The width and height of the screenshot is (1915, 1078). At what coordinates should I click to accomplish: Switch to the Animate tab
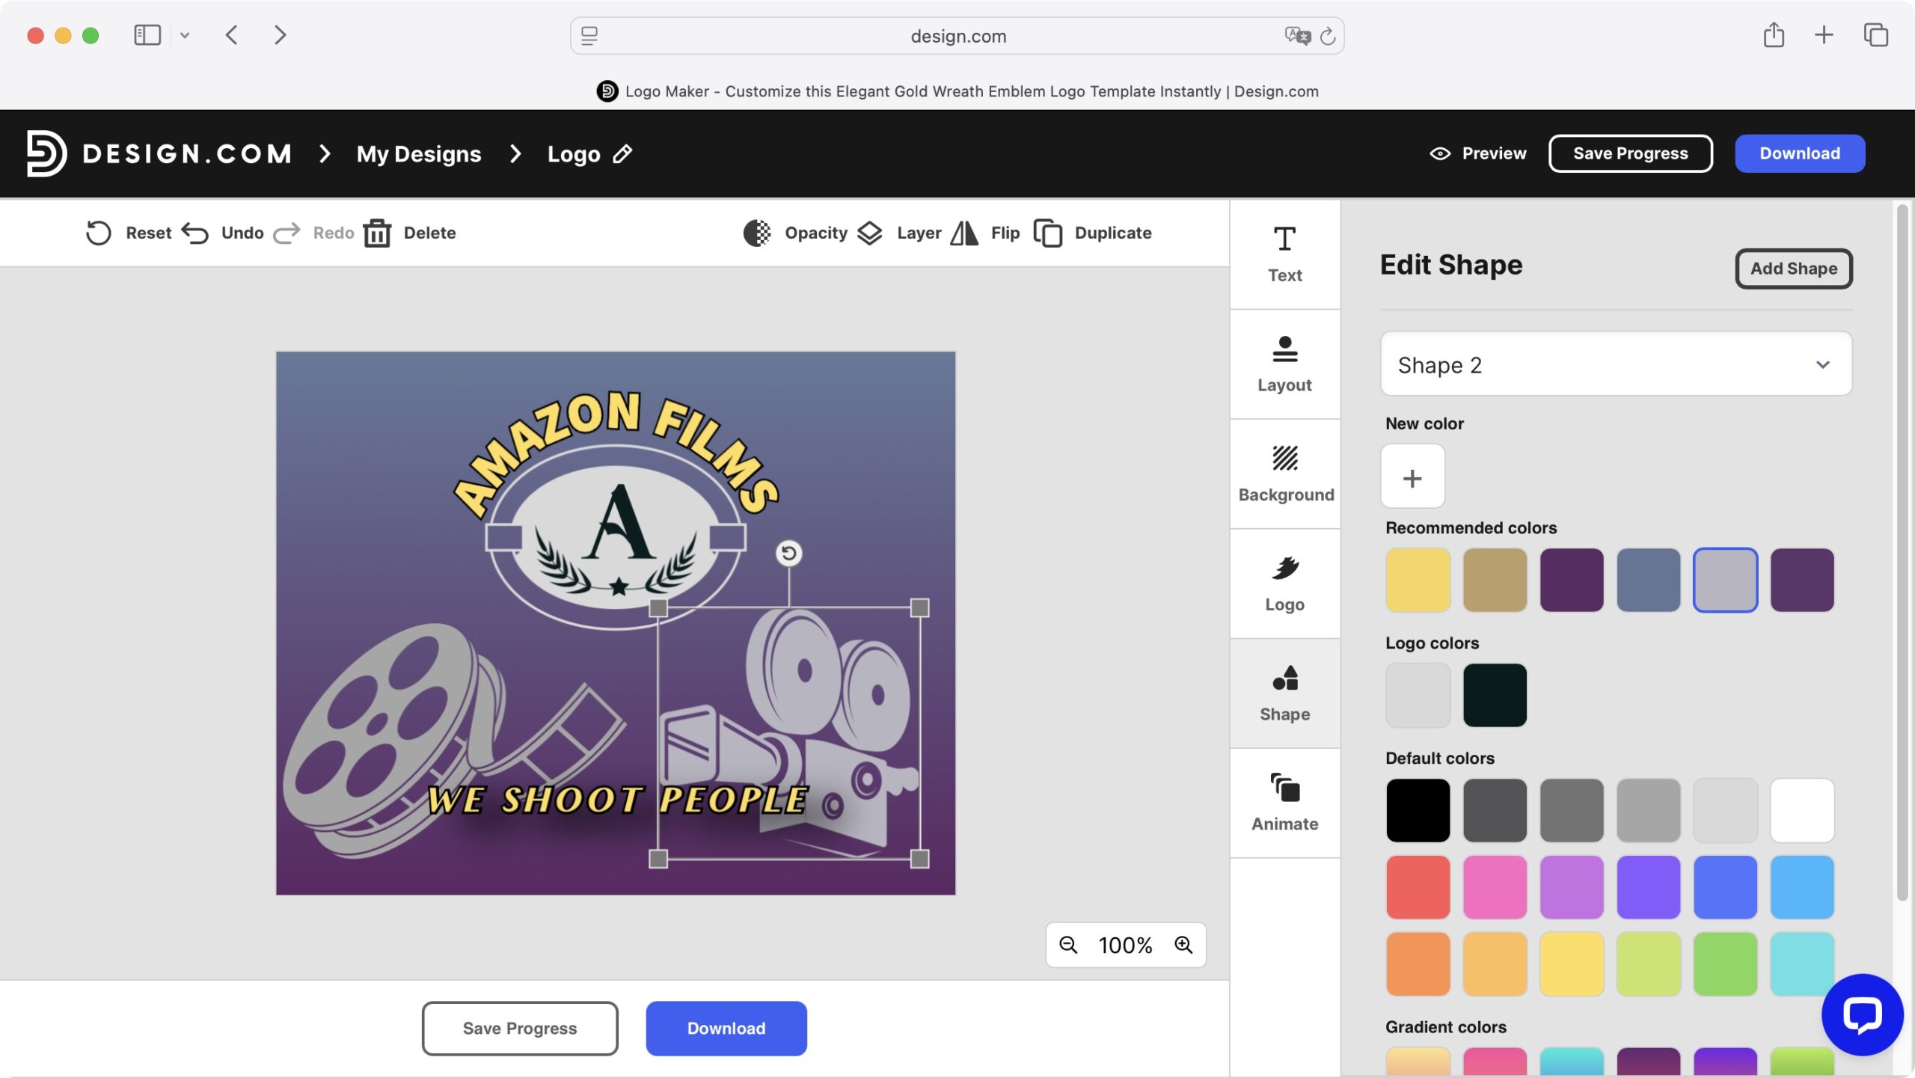[x=1285, y=802]
